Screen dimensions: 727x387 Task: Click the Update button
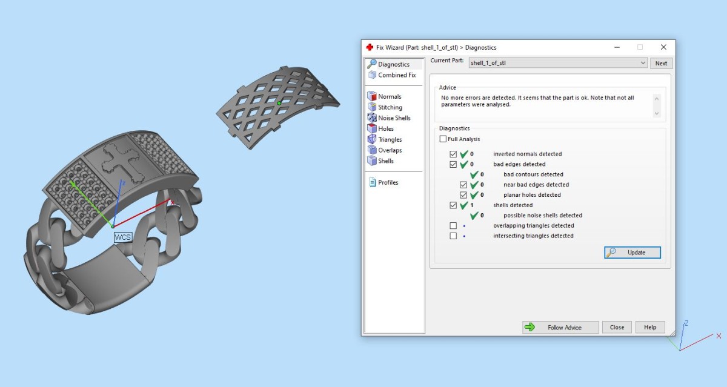click(632, 253)
